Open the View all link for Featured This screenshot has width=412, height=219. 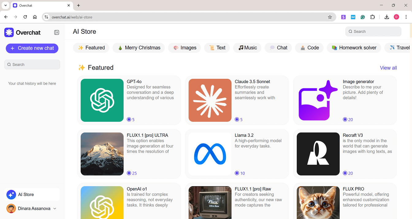[388, 68]
